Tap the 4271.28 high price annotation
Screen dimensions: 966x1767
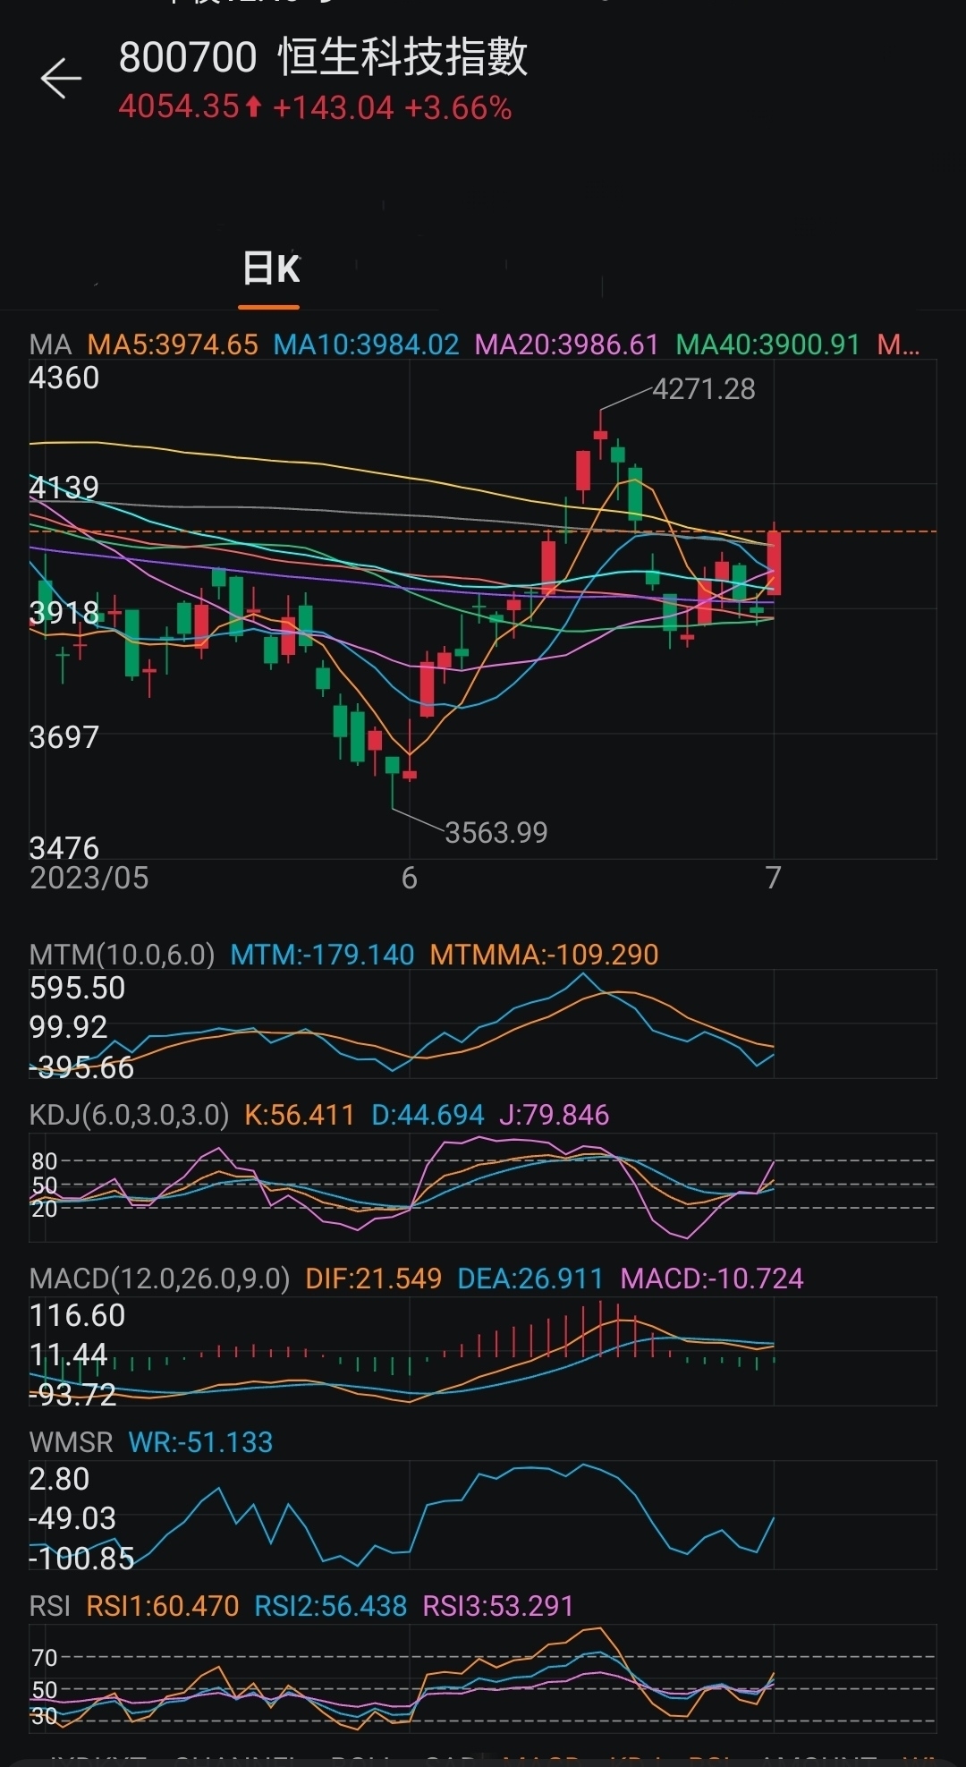(704, 389)
